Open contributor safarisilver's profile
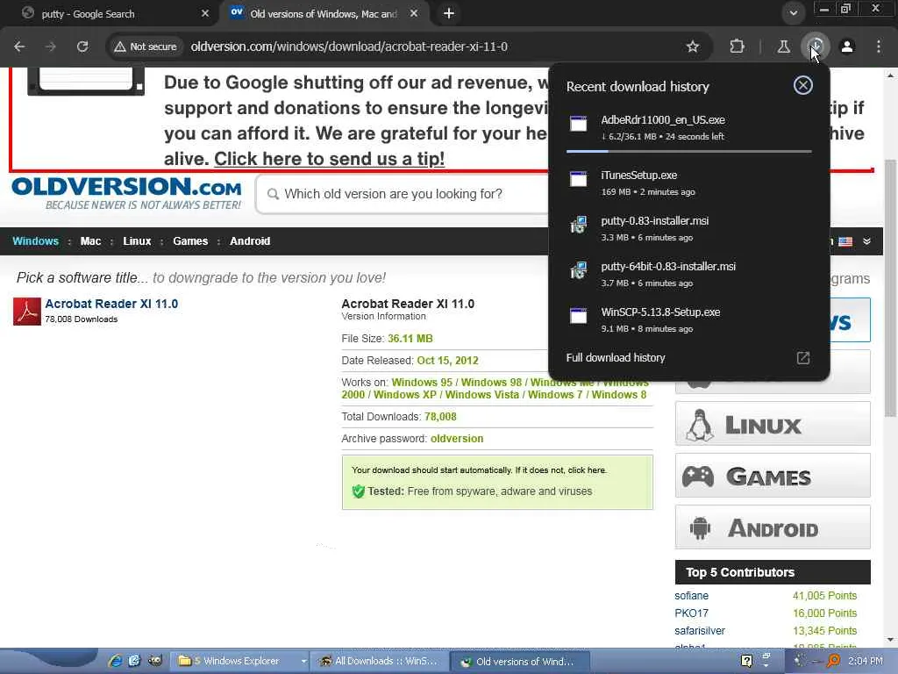This screenshot has width=898, height=674. (699, 630)
